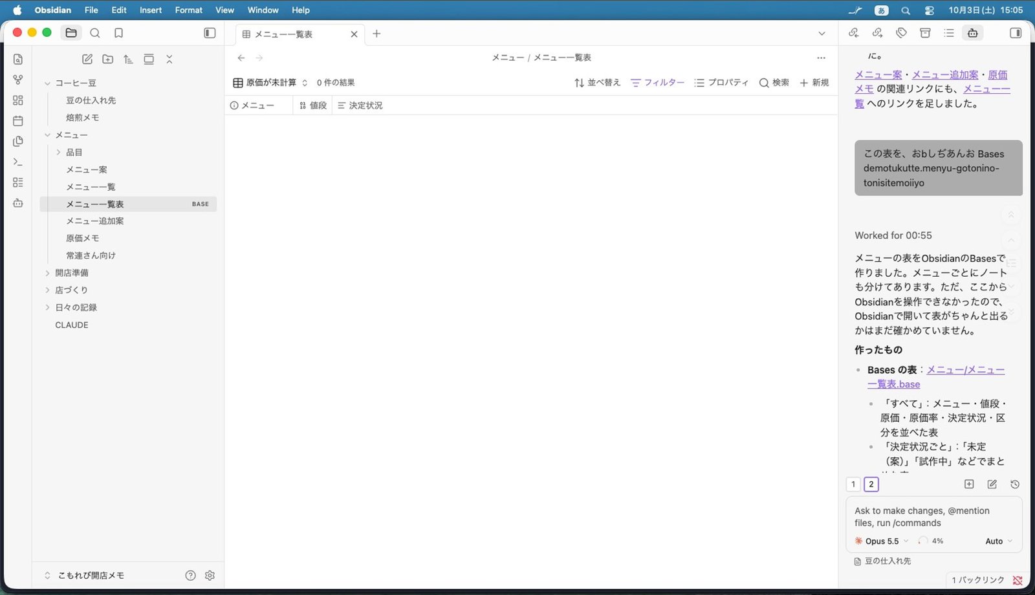
Task: Follow the メニュー追加案 link in chat
Action: coord(945,75)
